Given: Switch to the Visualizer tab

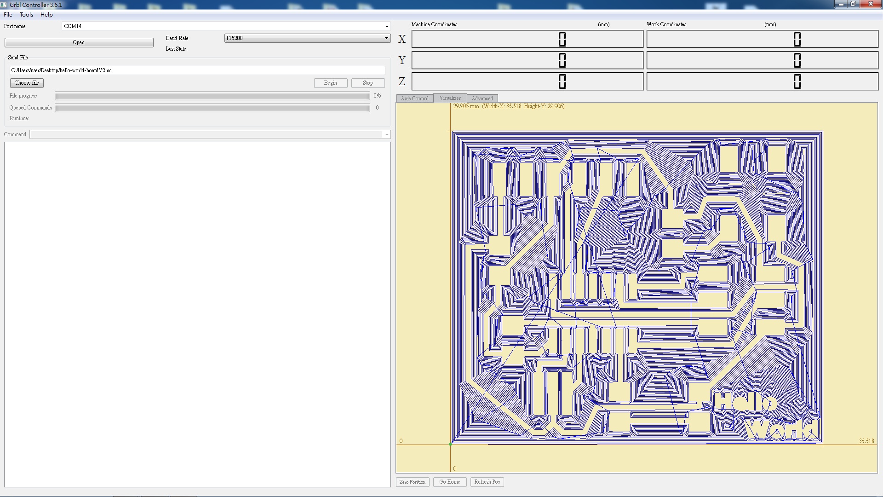Looking at the screenshot, I should [450, 98].
